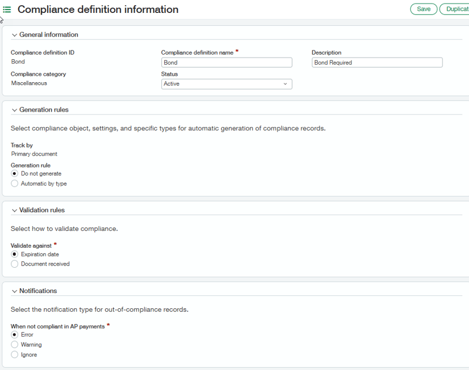Choose Expiration date validation
This screenshot has width=469, height=370.
[x=15, y=254]
